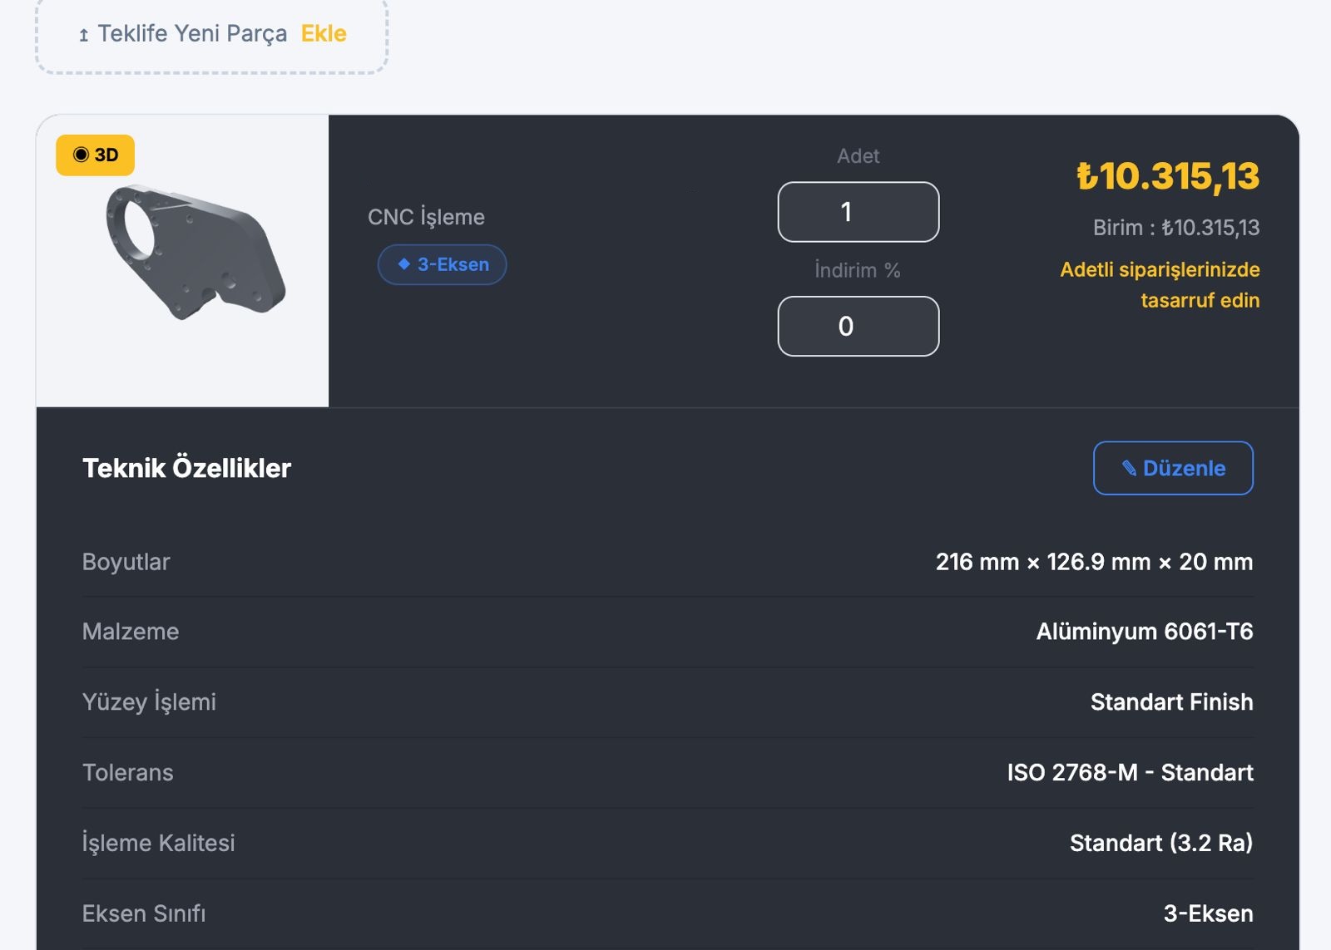Select the Yüzey İşlemi Standart Finish row
This screenshot has width=1331, height=950.
[668, 702]
